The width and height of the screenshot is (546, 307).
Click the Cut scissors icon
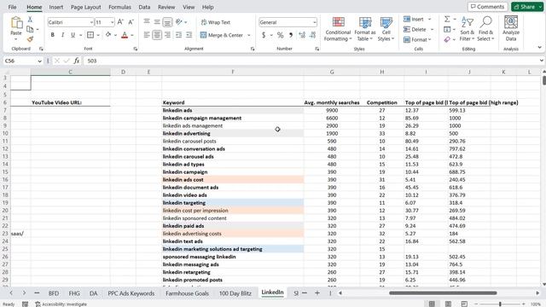30,19
